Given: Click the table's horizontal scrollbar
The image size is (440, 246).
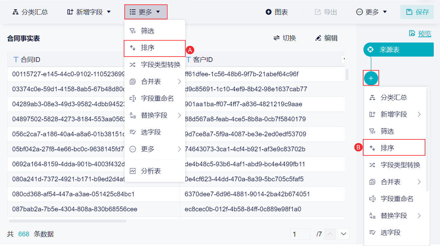Looking at the screenshot, I should point(68,221).
